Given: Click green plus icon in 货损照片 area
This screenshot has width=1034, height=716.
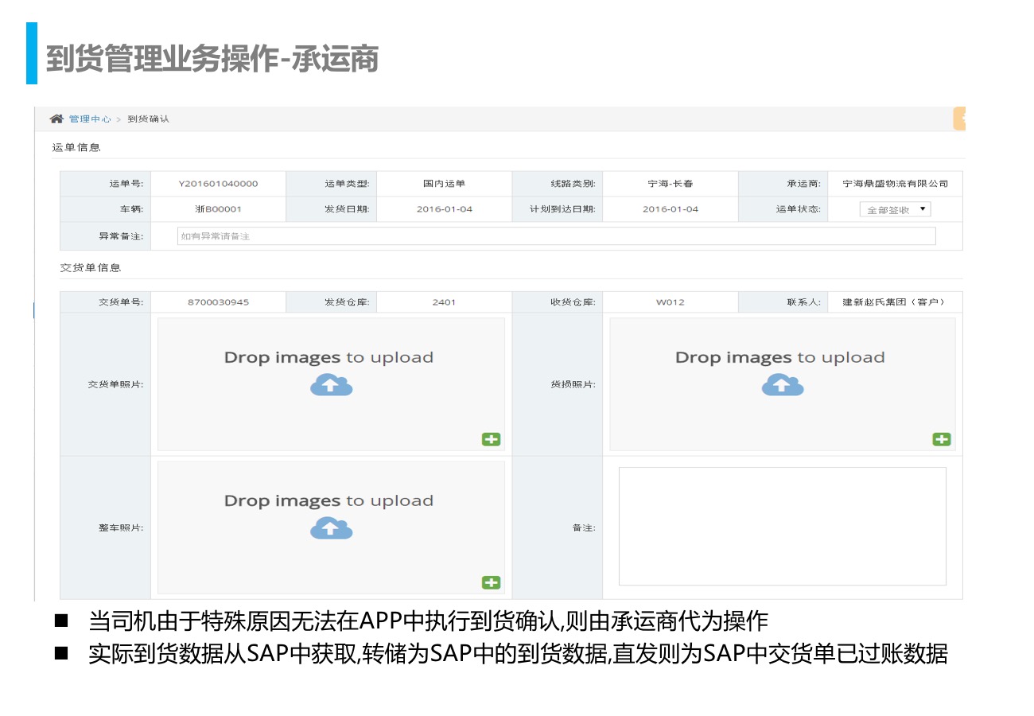Looking at the screenshot, I should pos(942,439).
